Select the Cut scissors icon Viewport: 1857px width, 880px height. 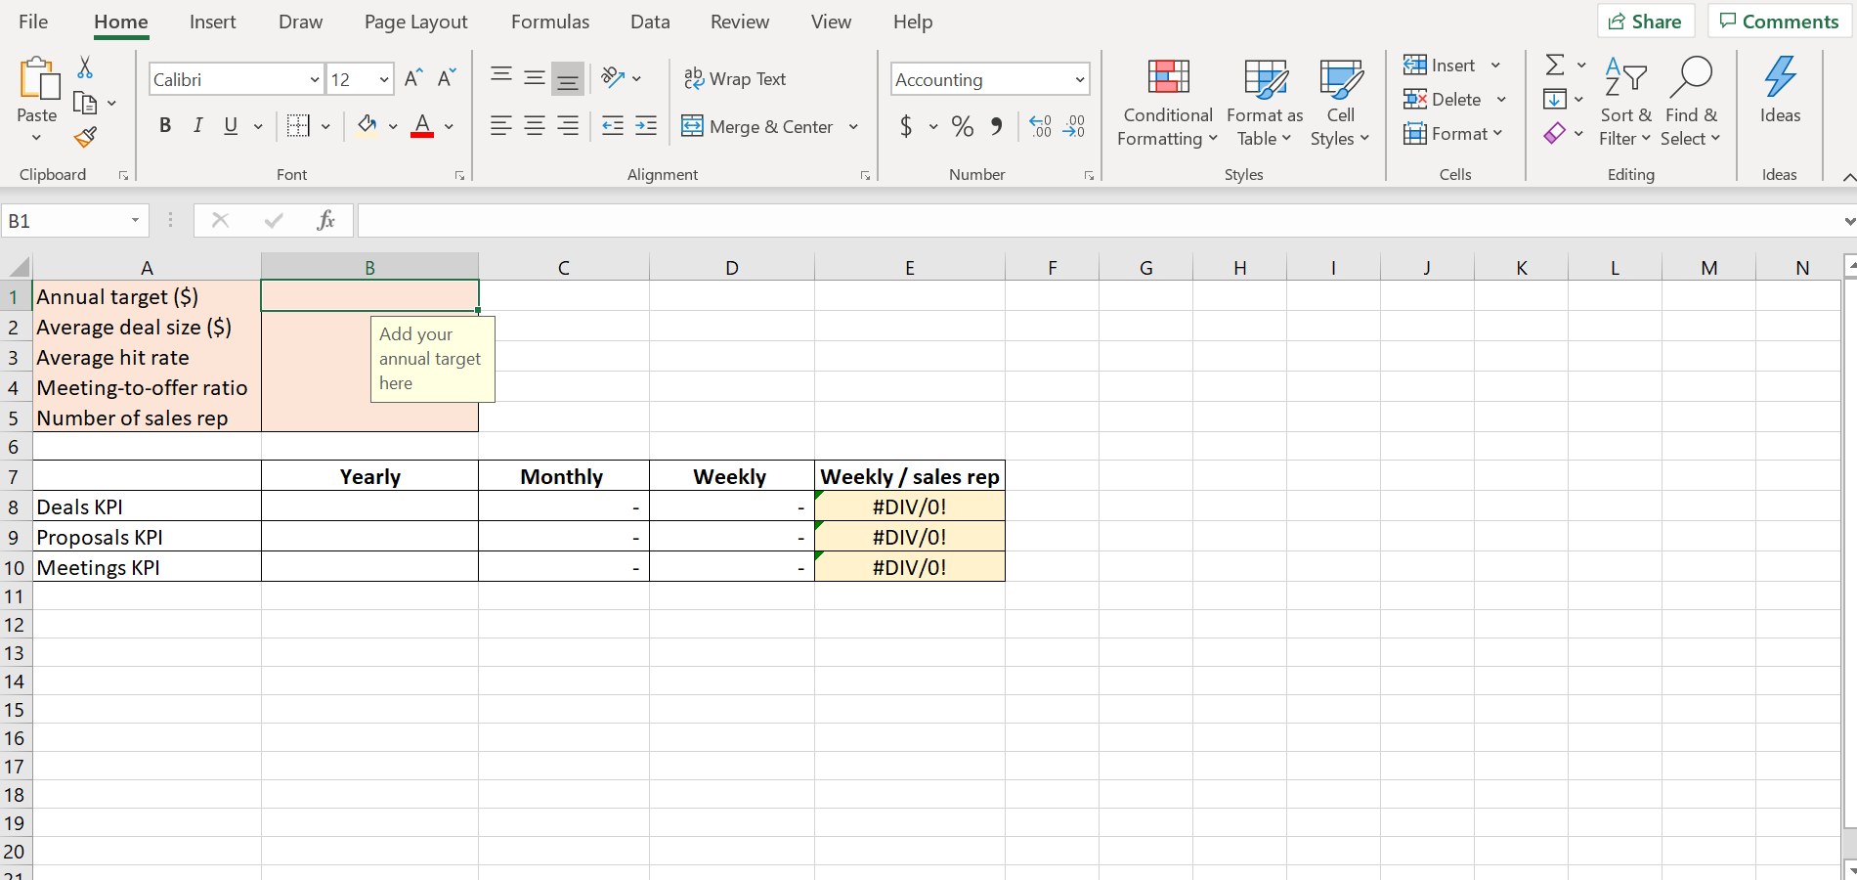point(84,66)
